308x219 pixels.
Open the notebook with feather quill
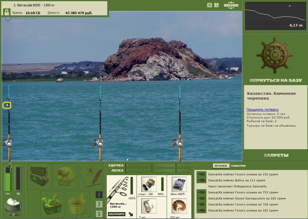click(91, 176)
